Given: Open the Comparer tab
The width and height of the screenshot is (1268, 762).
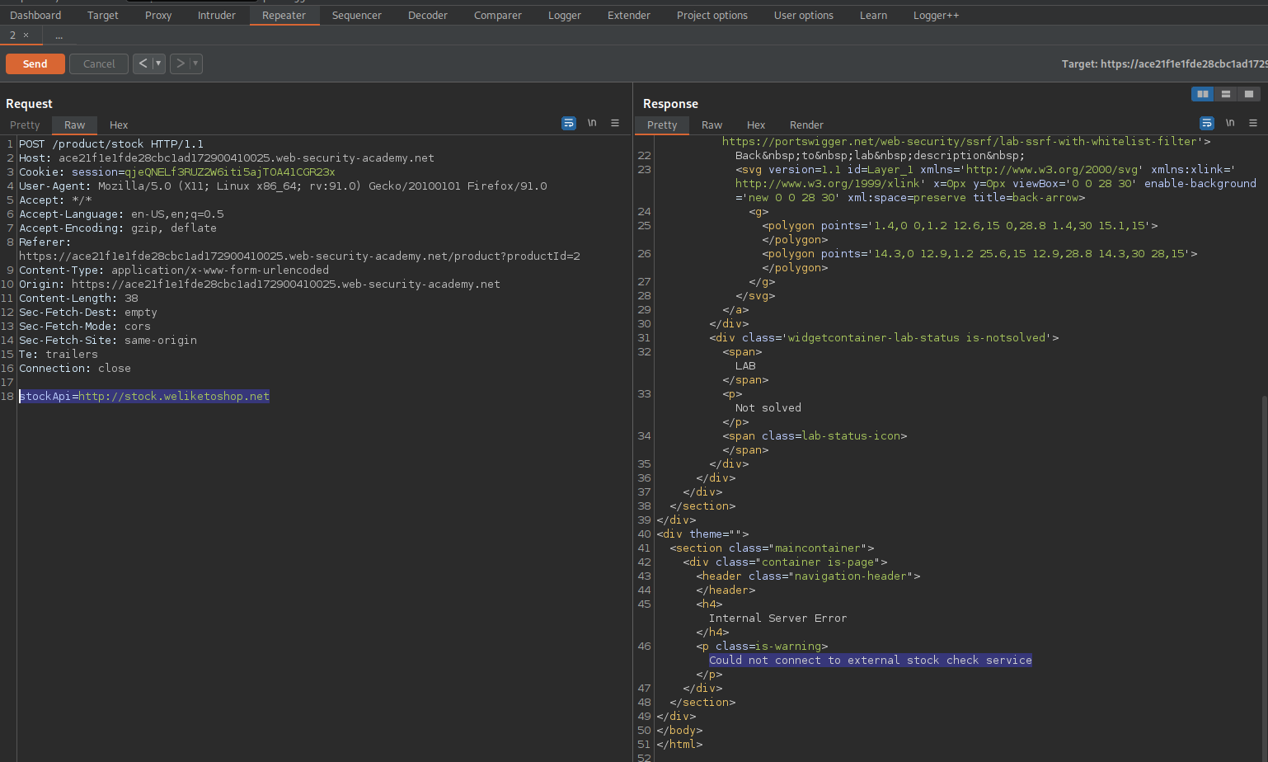Looking at the screenshot, I should click(498, 16).
